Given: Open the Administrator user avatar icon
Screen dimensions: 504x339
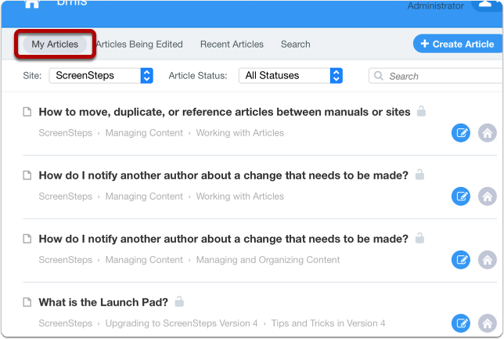Looking at the screenshot, I should click(486, 5).
